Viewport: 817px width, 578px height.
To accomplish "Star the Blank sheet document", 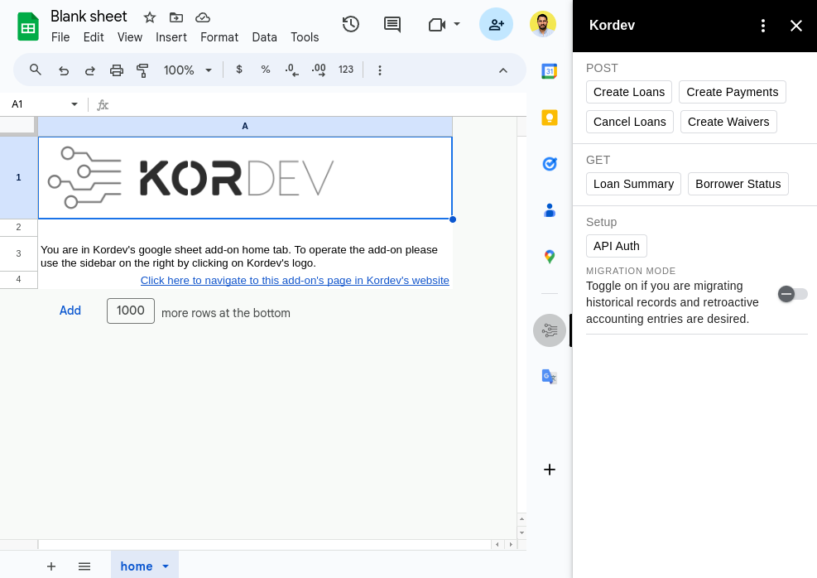I will point(150,17).
